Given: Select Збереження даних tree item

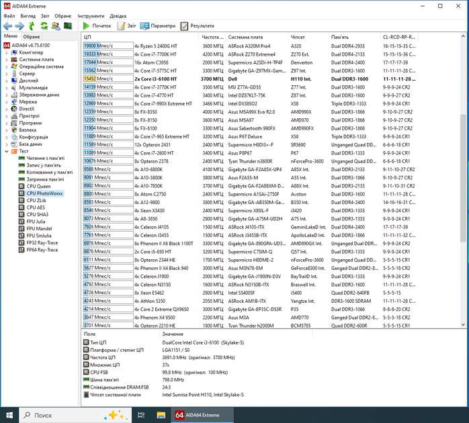Looking at the screenshot, I should point(39,95).
